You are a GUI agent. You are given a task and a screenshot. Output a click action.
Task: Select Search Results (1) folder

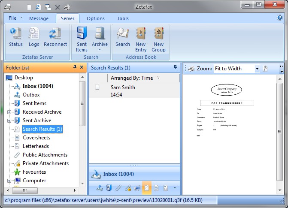tap(42, 129)
